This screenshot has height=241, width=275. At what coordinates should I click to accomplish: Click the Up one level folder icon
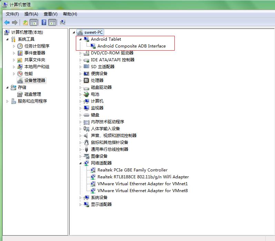(26, 22)
